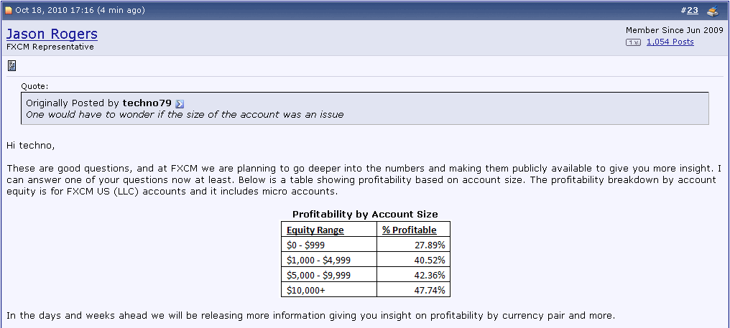730x328 pixels.
Task: Click the orange post status icon
Action: (9, 10)
